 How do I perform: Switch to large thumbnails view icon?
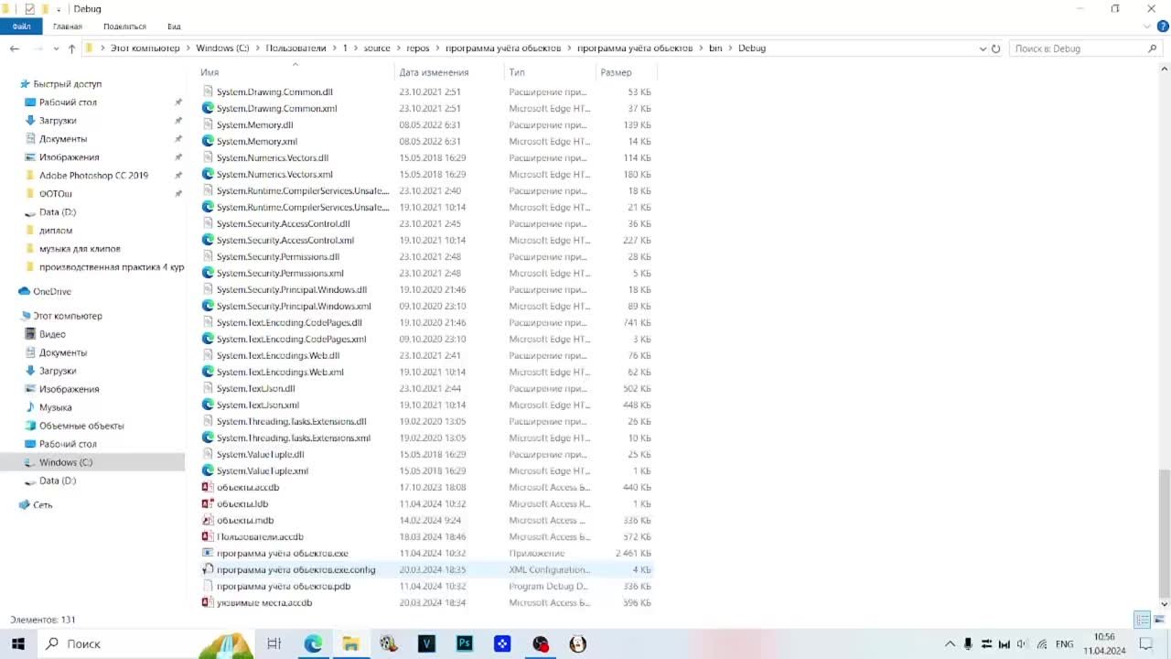click(1159, 620)
